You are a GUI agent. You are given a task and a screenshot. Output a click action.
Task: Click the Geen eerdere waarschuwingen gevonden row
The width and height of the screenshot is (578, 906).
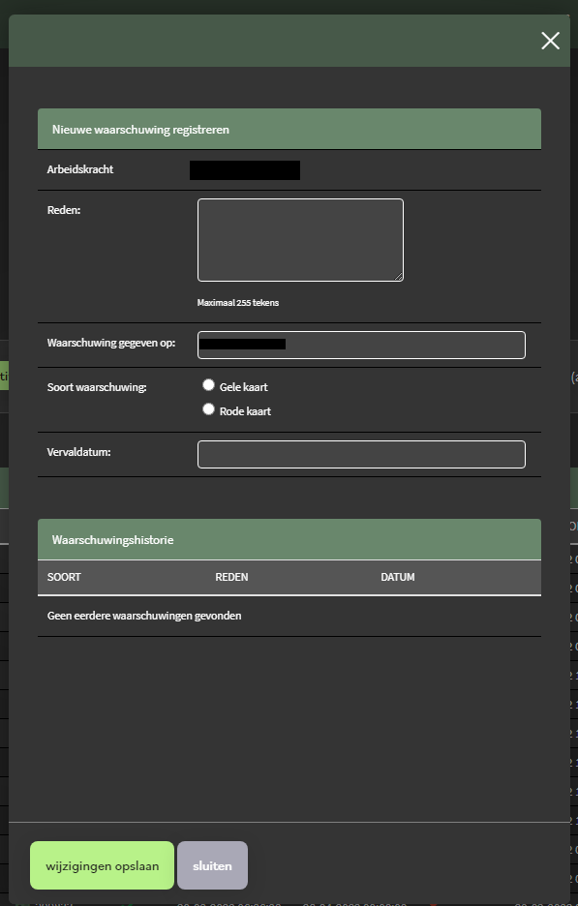pyautogui.click(x=289, y=616)
